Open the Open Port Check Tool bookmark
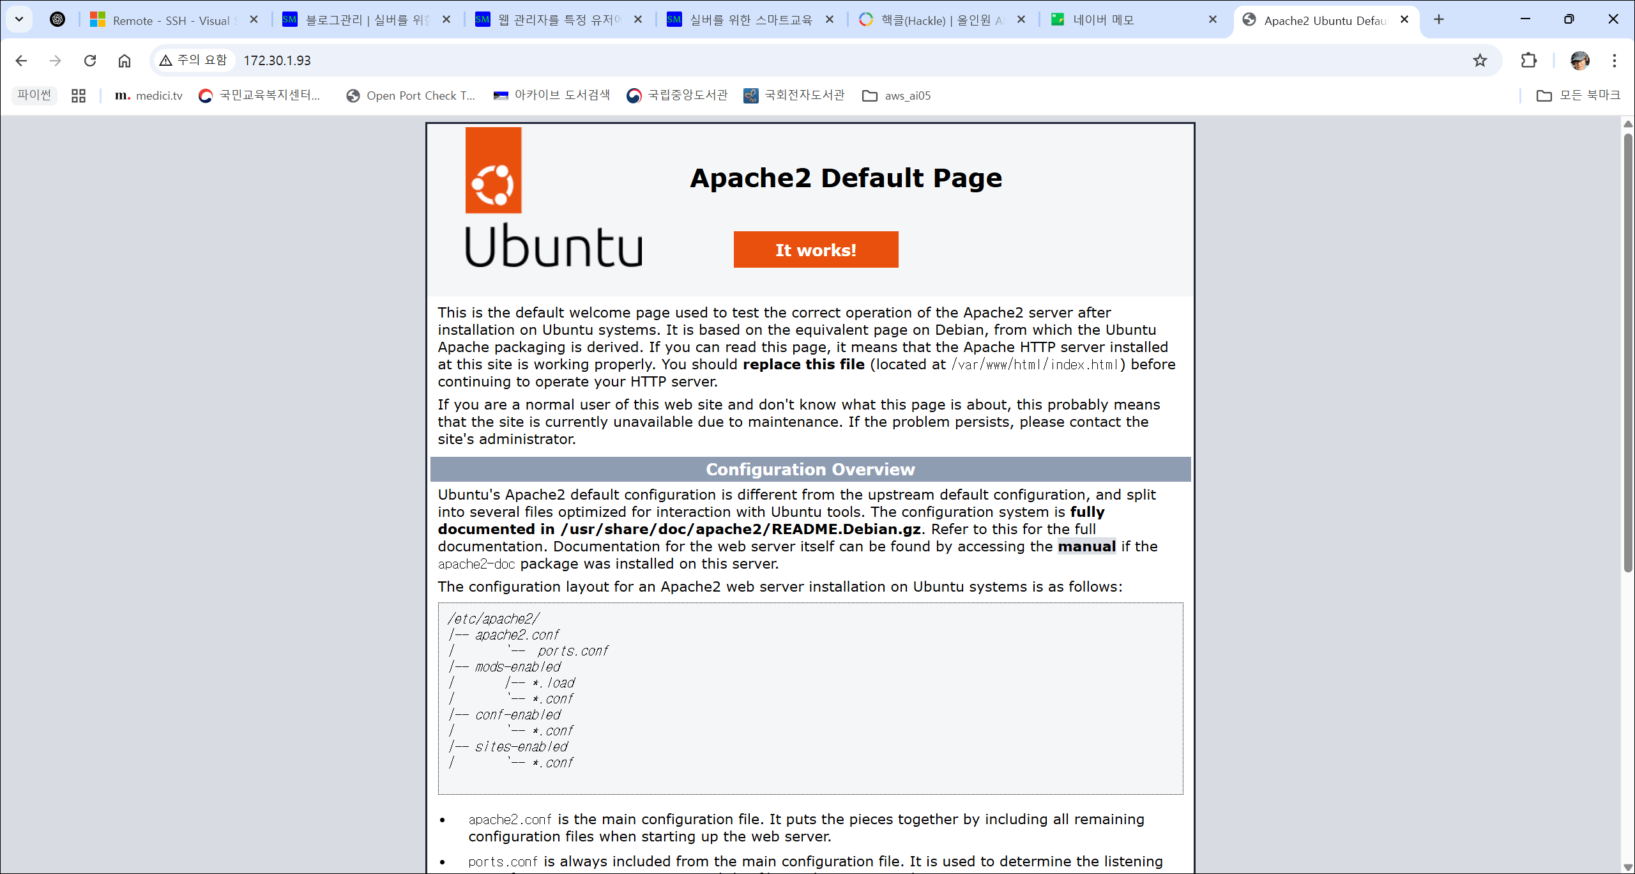 point(411,96)
